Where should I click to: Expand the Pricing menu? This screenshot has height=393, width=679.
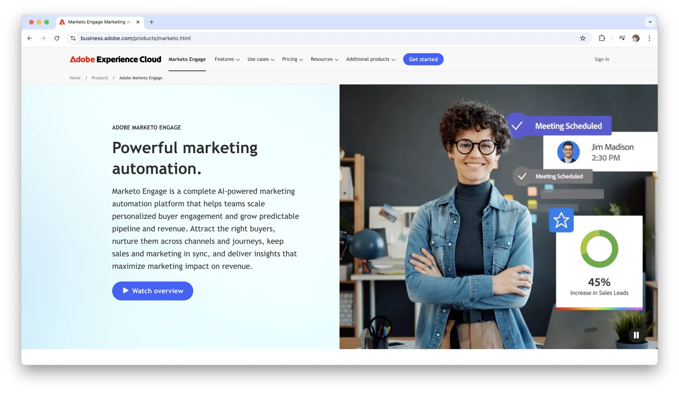(x=292, y=59)
